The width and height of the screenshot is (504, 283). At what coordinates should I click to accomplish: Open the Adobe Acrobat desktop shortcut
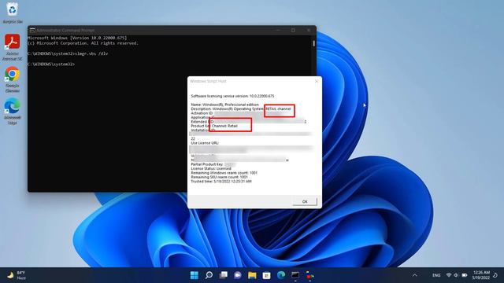pyautogui.click(x=13, y=47)
